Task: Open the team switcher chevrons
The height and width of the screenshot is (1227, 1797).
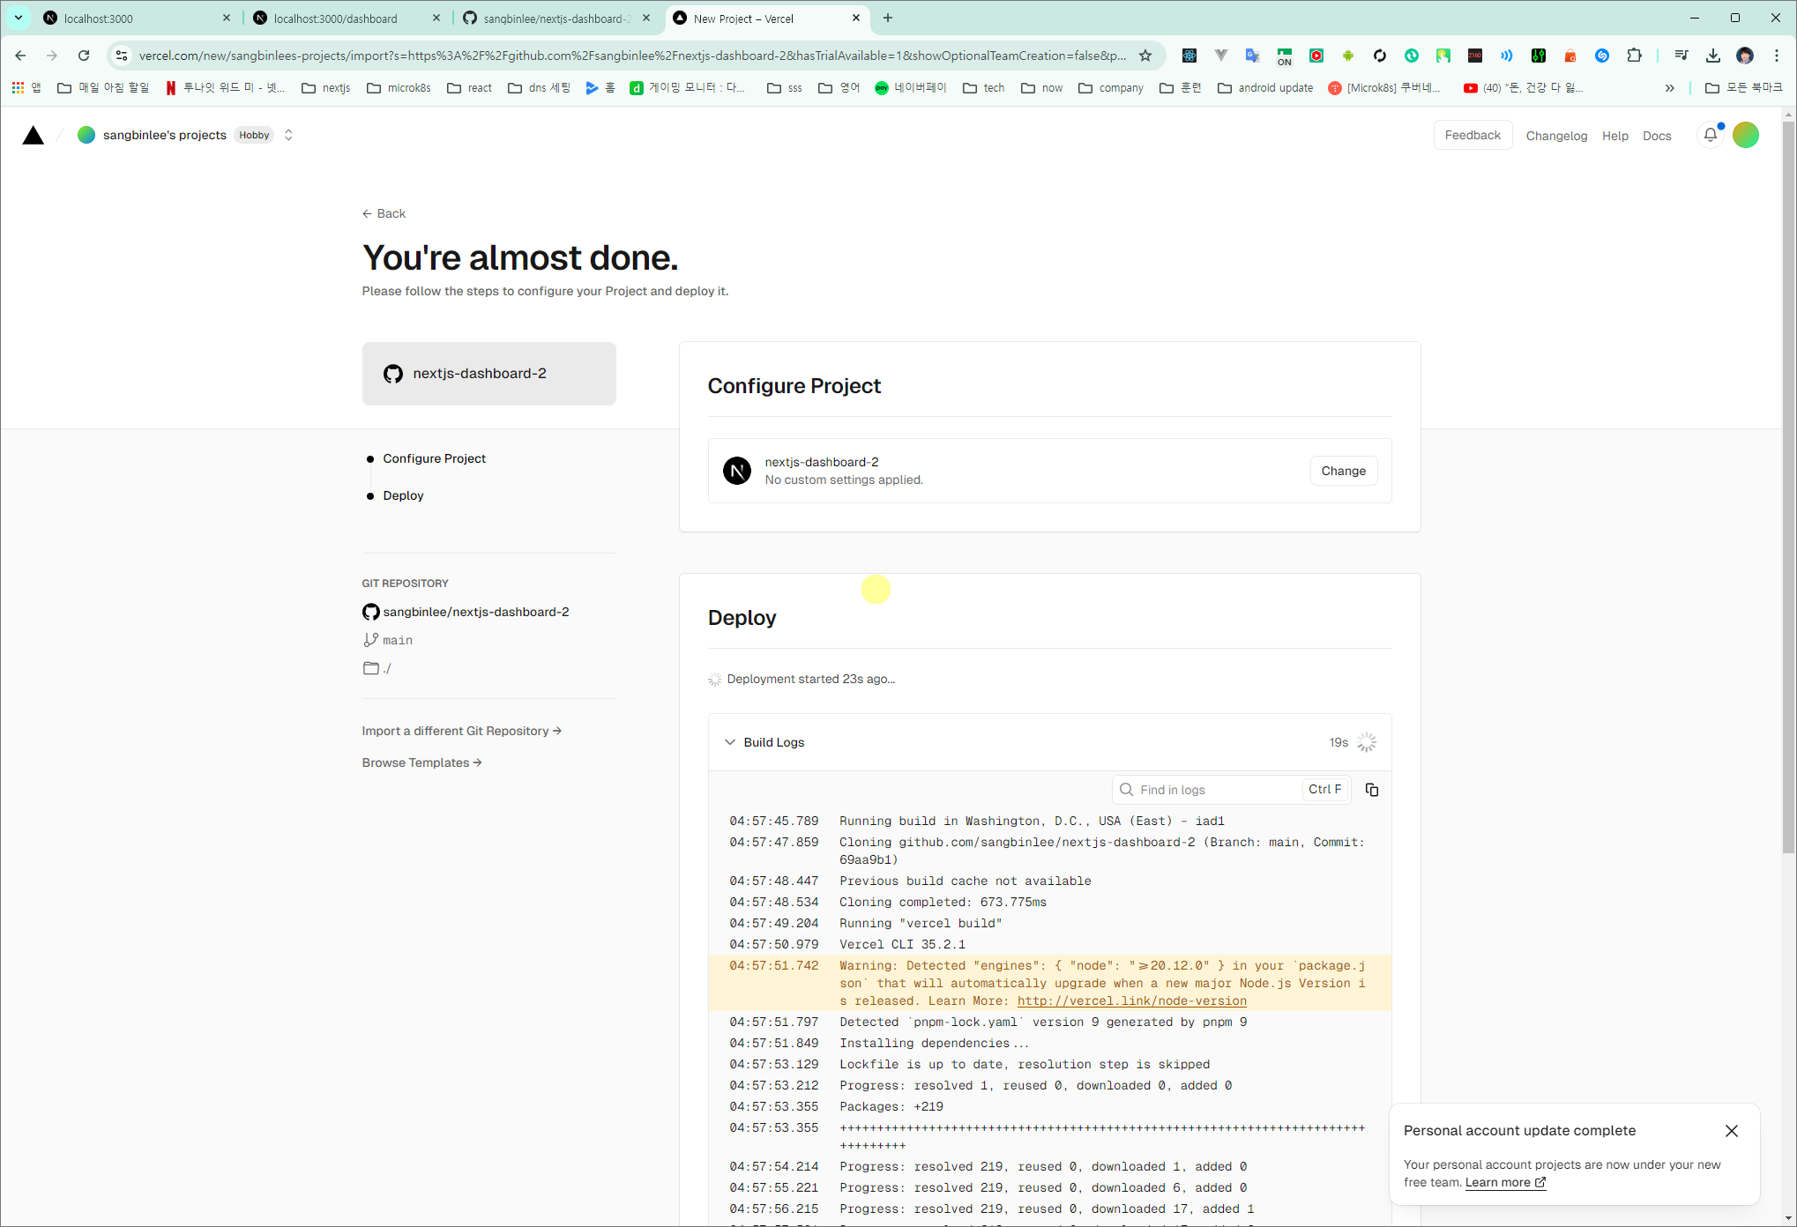Action: pyautogui.click(x=288, y=135)
